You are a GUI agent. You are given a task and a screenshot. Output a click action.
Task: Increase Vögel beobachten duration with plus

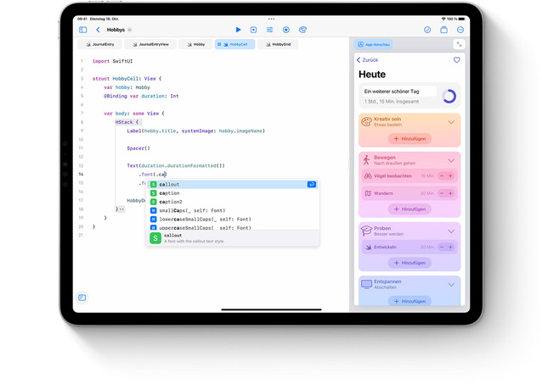point(450,175)
